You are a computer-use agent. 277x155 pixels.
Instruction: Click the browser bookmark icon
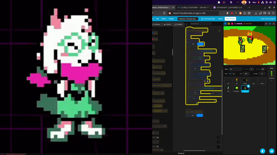pyautogui.click(x=164, y=13)
